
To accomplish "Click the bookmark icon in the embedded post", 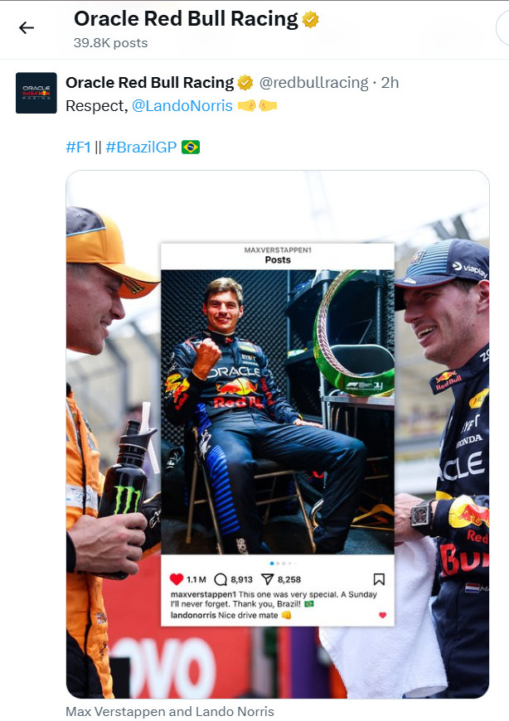I will point(379,579).
